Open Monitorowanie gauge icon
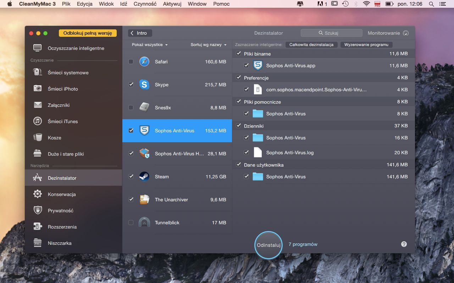Viewport: 454px width, 283px height. coord(406,33)
